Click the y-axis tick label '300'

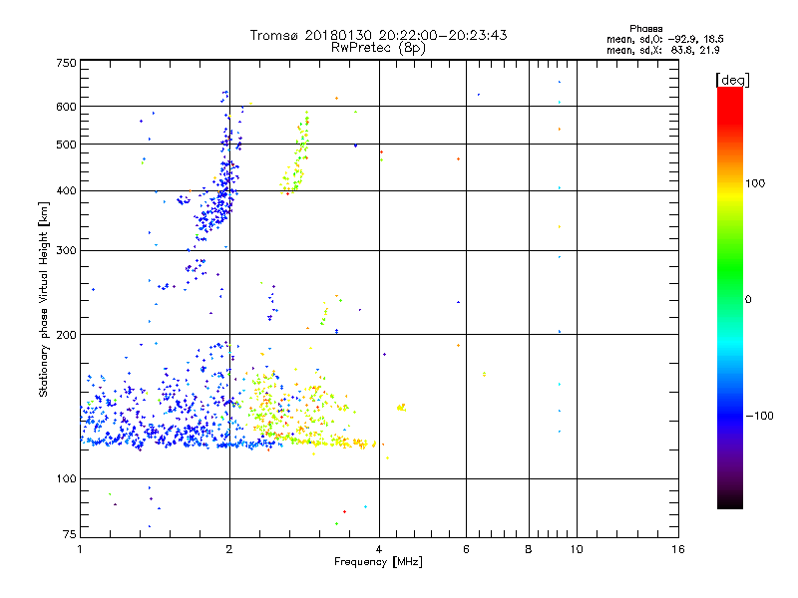tap(66, 251)
